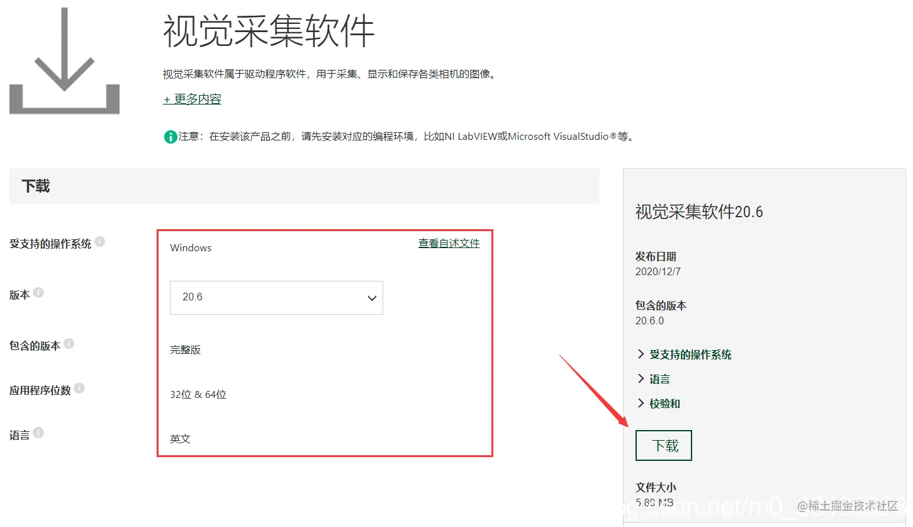
Task: Click the 2020/12/7 release date
Action: pos(658,272)
